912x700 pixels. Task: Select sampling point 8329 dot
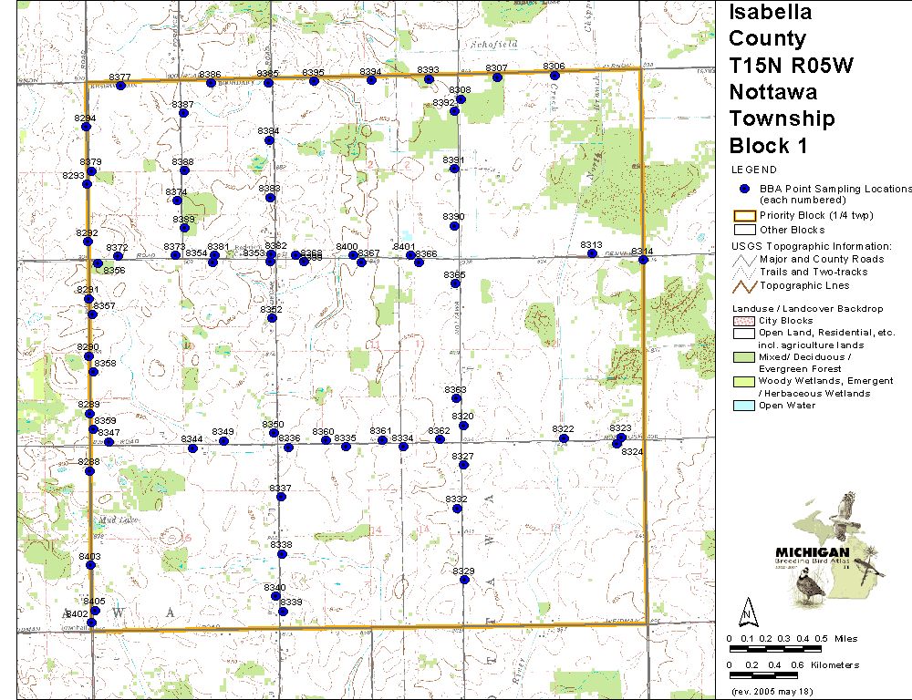pos(464,580)
